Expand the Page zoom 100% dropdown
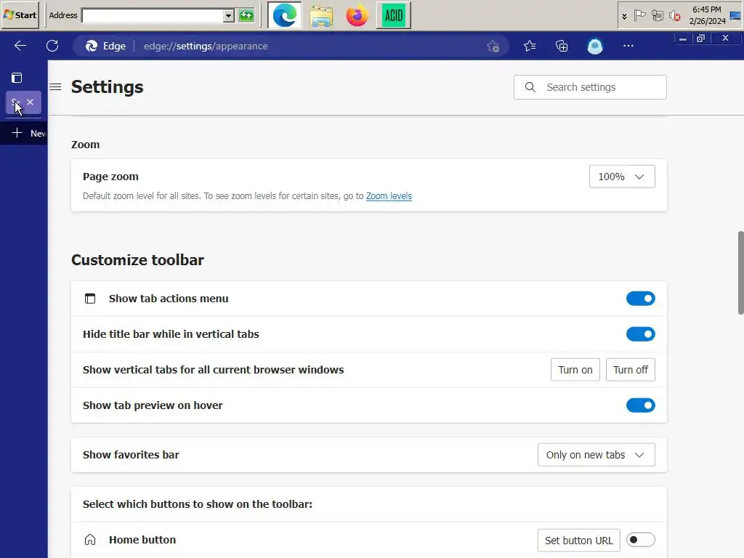This screenshot has height=558, width=744. point(622,177)
